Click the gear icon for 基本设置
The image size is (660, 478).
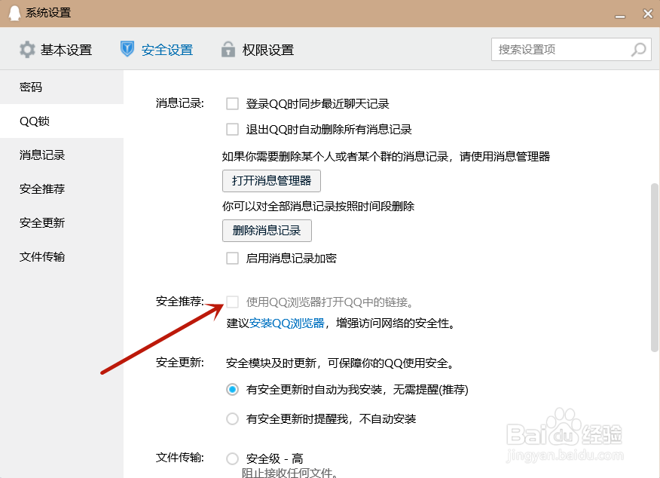27,50
